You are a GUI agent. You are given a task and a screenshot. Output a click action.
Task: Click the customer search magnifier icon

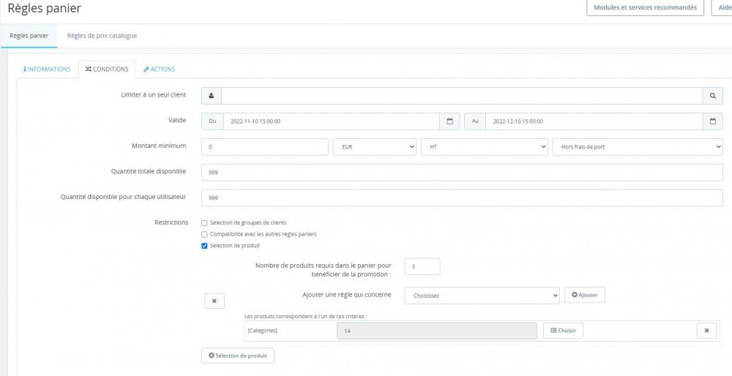(x=712, y=96)
